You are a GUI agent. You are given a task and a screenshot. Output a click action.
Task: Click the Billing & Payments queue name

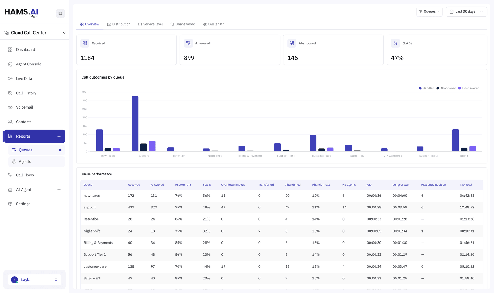[98, 243]
